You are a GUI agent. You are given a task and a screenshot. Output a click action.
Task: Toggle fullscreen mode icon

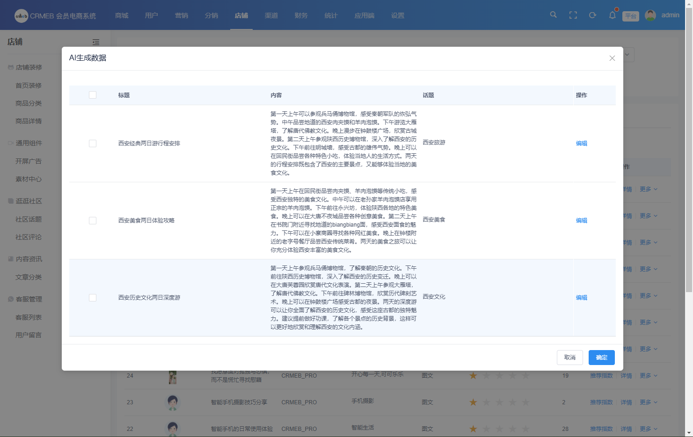573,15
